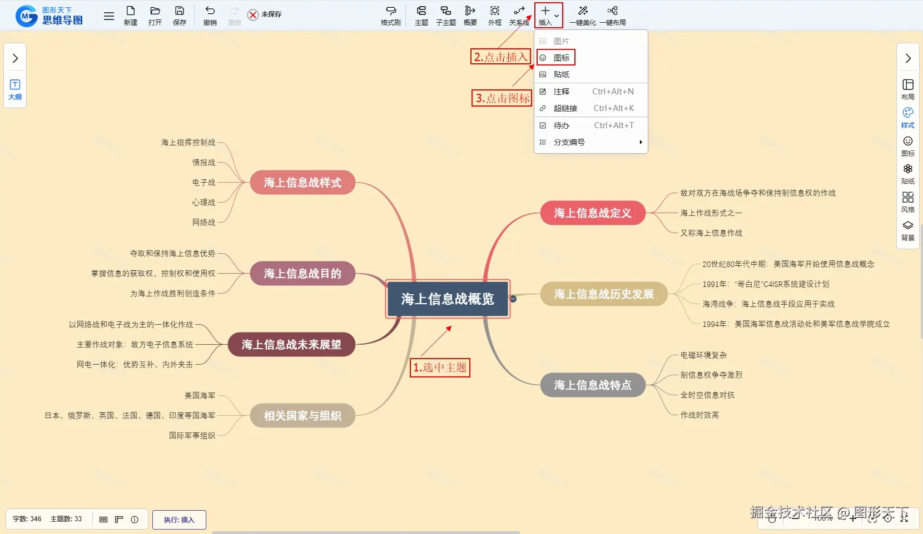Select the 海上信息战目的 topic node
This screenshot has width=923, height=534.
302,274
